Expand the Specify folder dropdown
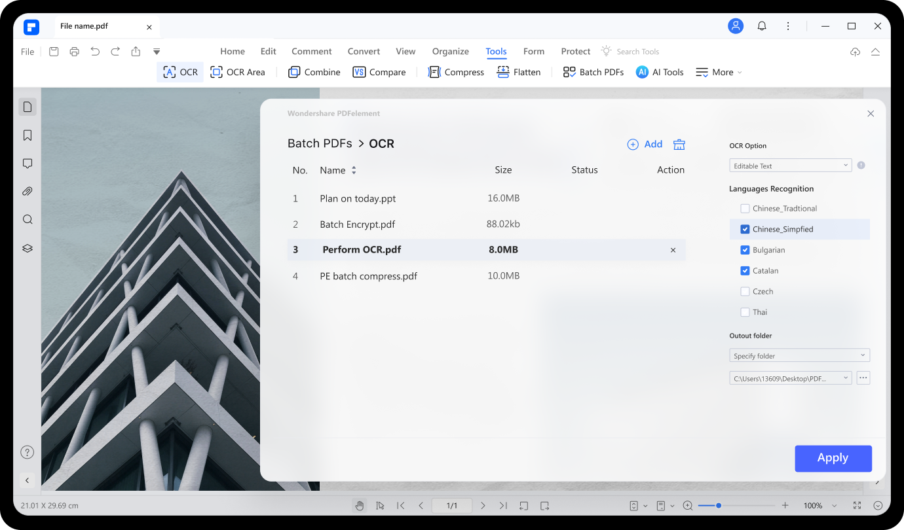This screenshot has height=530, width=904. pyautogui.click(x=800, y=356)
